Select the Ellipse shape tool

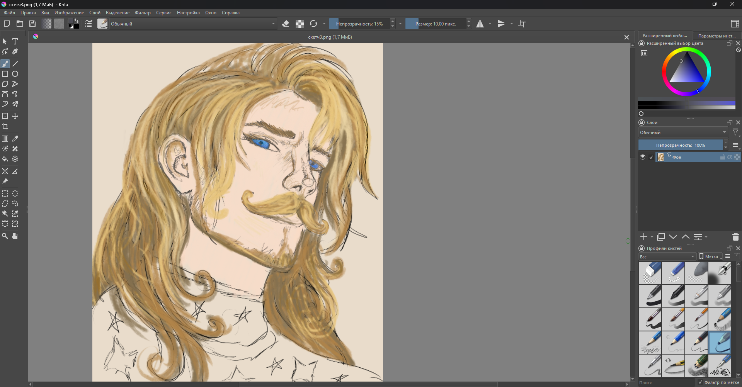(15, 74)
